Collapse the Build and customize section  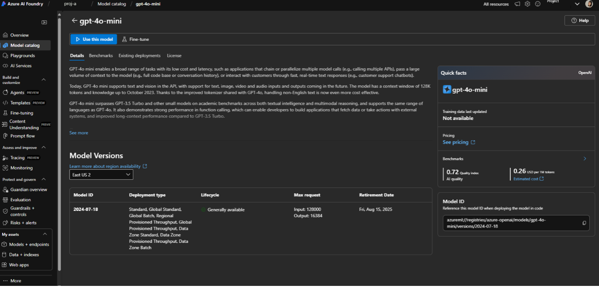[43, 79]
